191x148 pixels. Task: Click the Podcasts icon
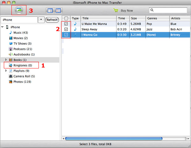tap(11, 49)
